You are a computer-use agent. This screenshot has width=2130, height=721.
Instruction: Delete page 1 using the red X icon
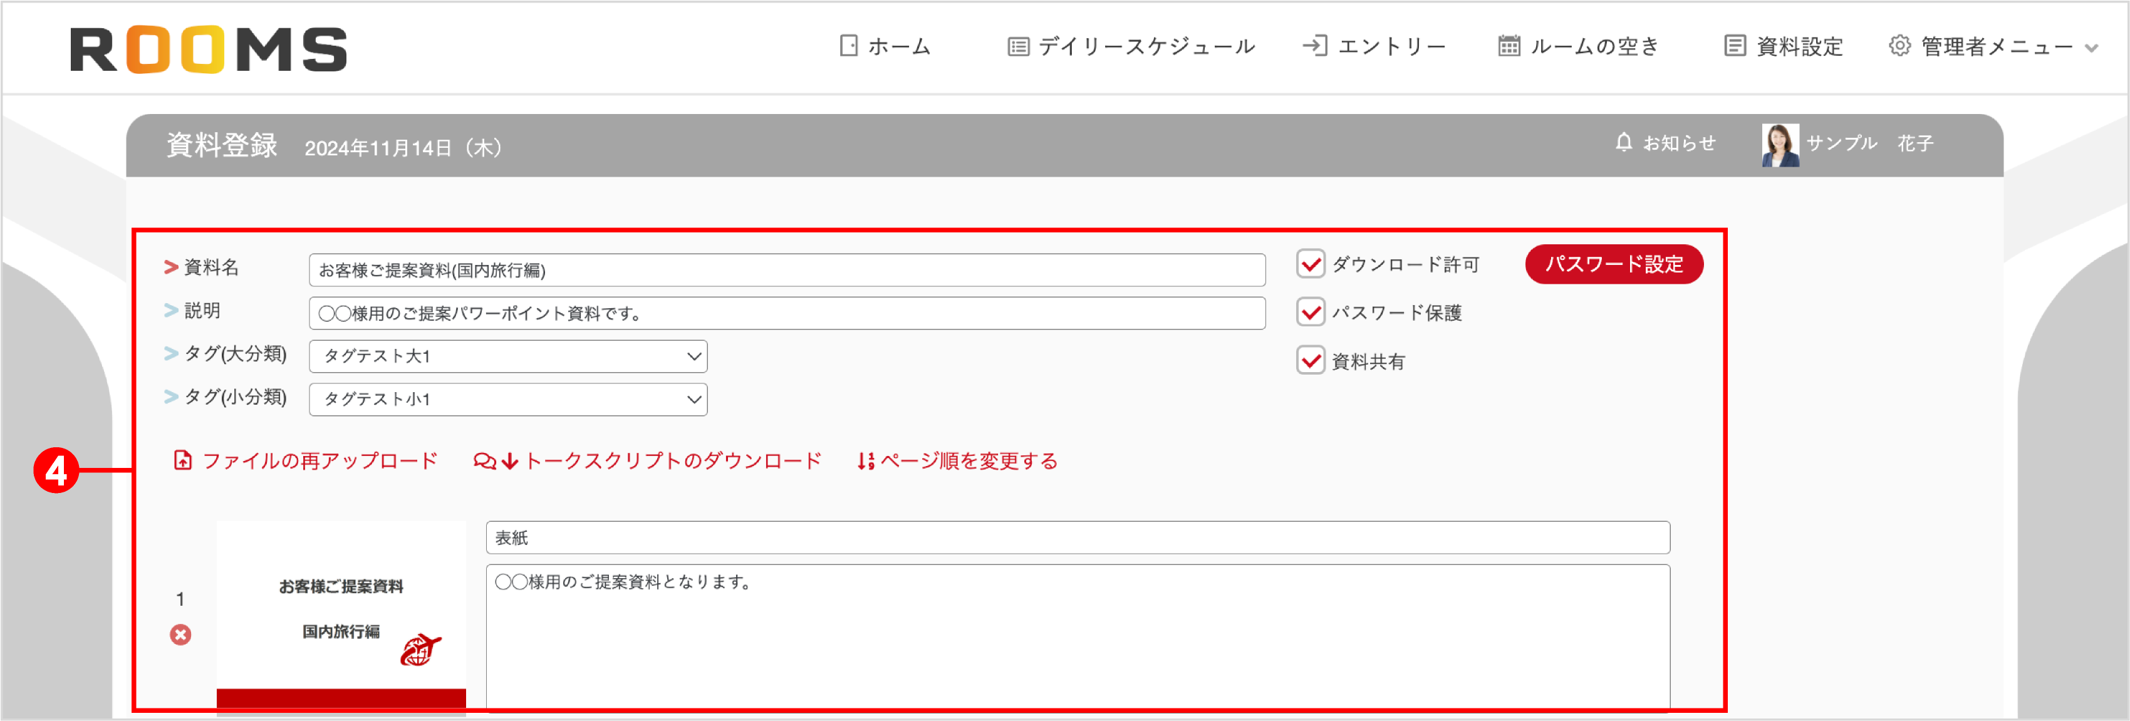coord(180,635)
